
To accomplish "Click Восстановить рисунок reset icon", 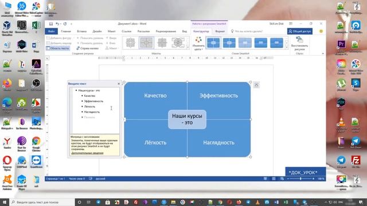I will click(x=299, y=43).
